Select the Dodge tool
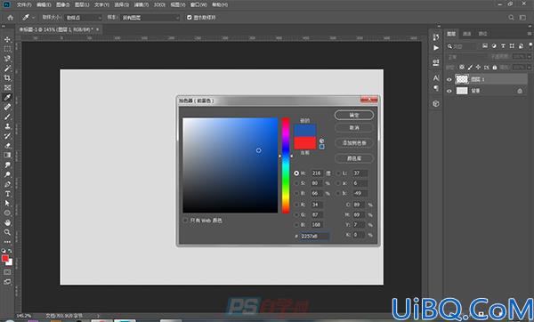 coord(7,174)
